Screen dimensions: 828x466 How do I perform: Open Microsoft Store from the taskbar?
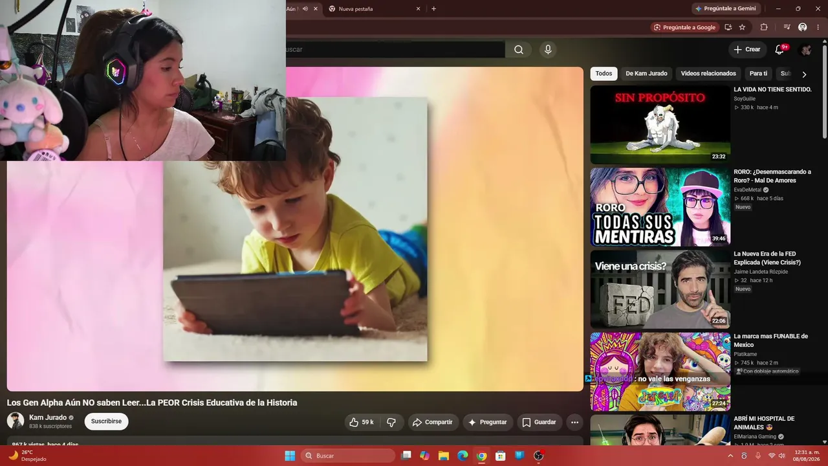click(500, 456)
